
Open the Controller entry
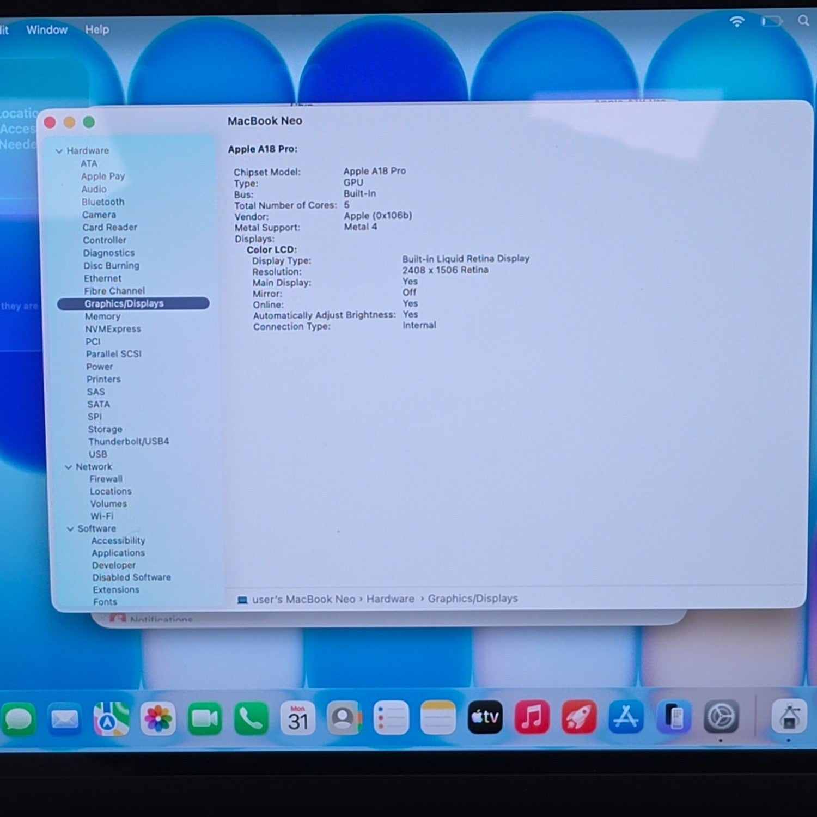[x=105, y=240]
